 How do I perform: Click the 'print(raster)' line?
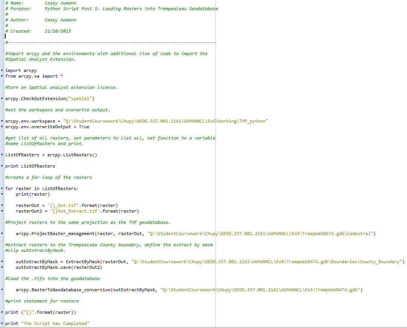(x=33, y=194)
